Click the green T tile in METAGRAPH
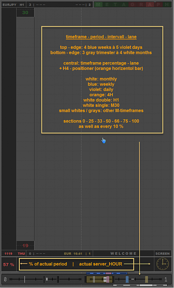This screenshot has width=174, height=288. (116, 5)
